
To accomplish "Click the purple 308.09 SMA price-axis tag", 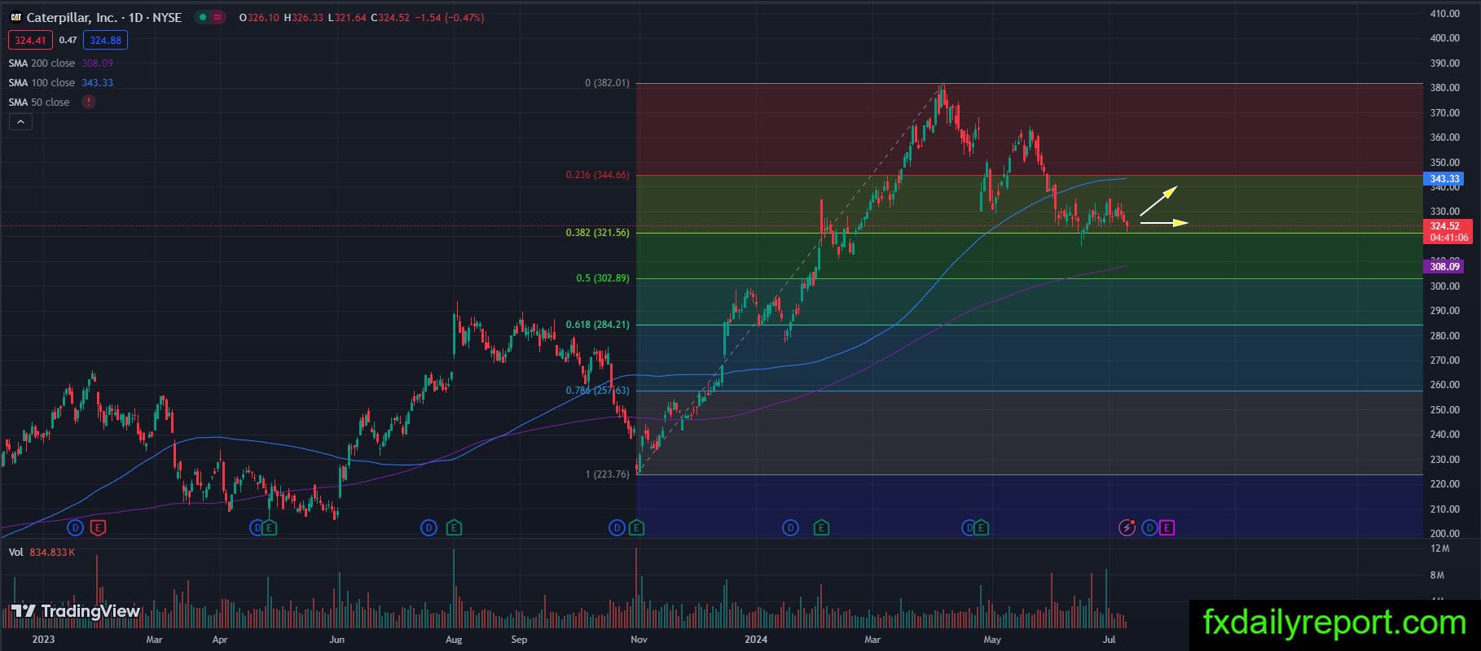I will tap(1444, 266).
